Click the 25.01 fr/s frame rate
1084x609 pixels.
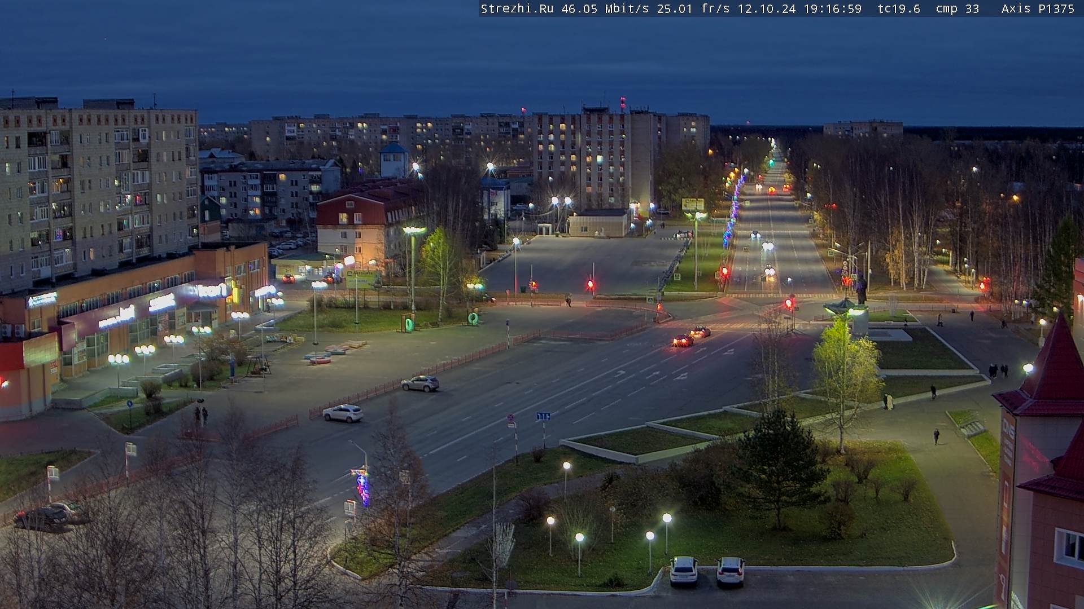694,8
